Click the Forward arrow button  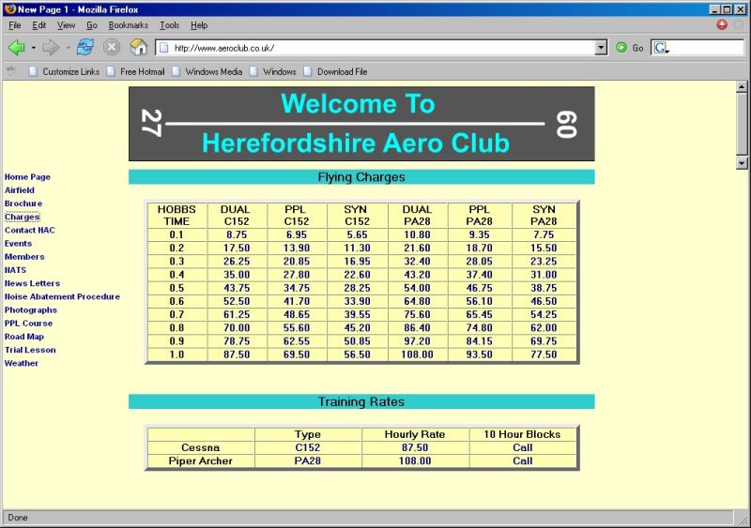click(x=51, y=47)
